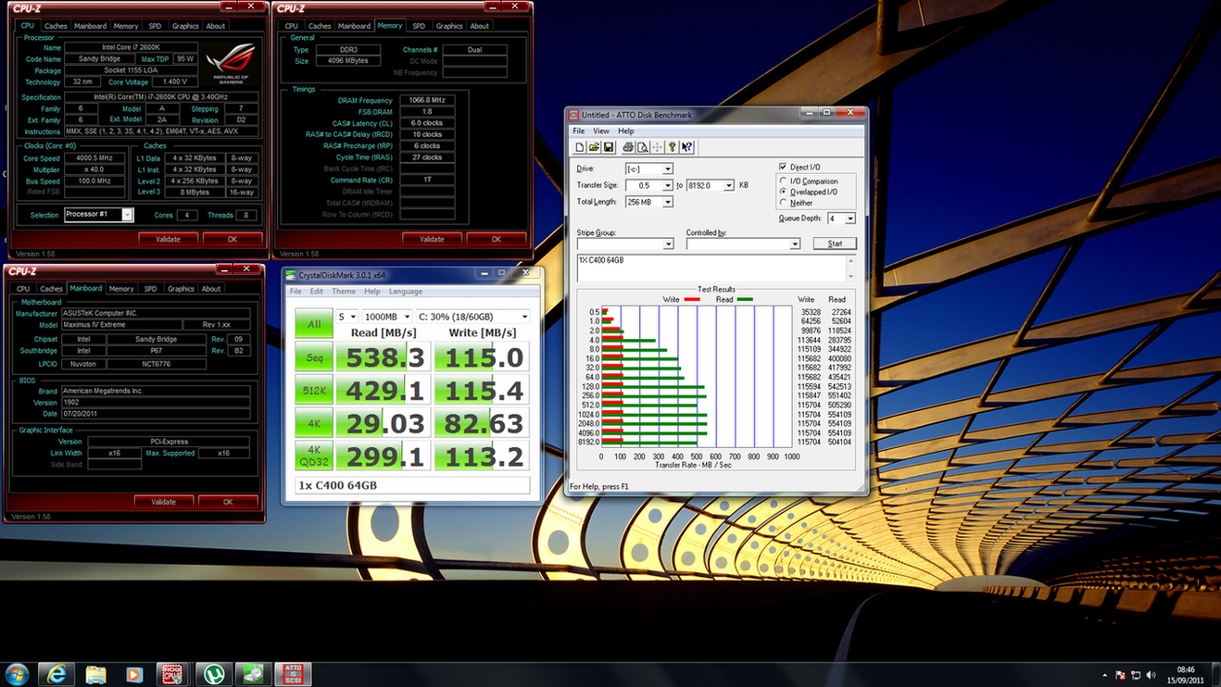The width and height of the screenshot is (1221, 687).
Task: Open Print Preview icon in ATTO toolbar
Action: tap(642, 147)
